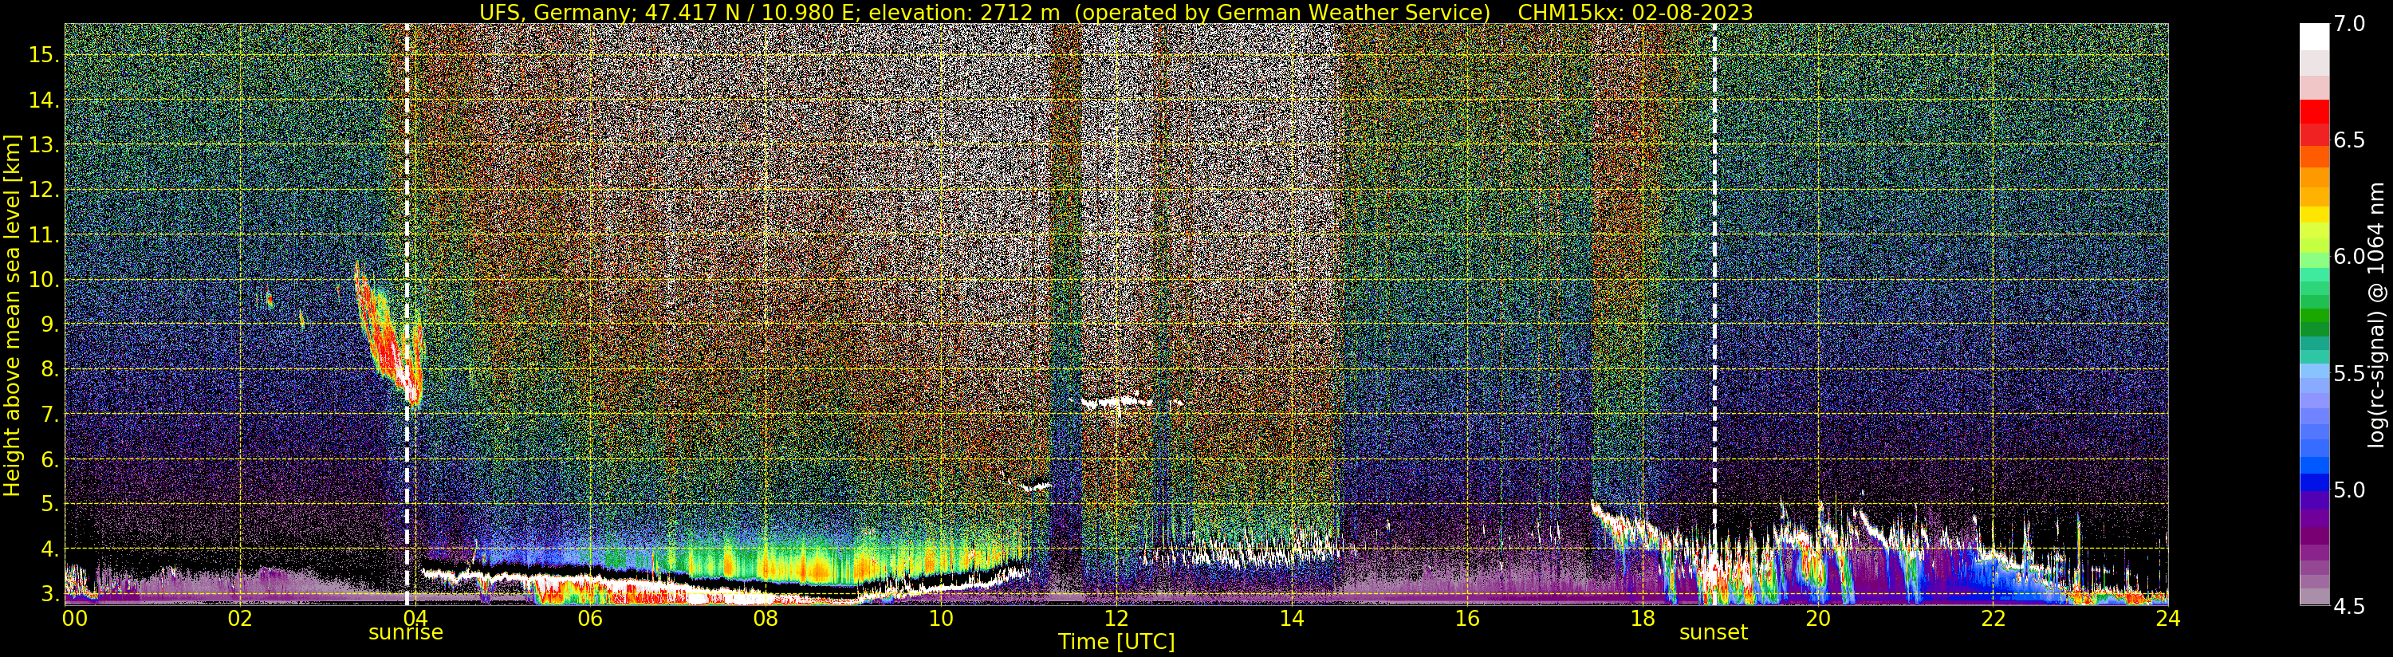Click the '04' time tick label
This screenshot has width=2393, height=657.
(415, 617)
